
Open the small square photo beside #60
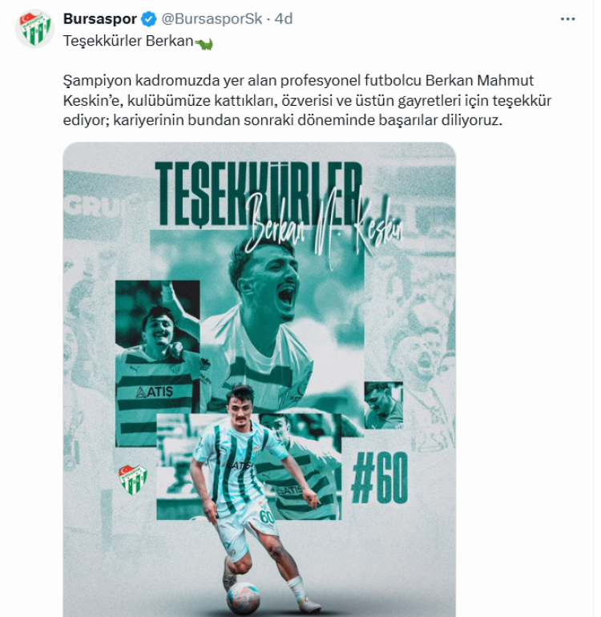coord(384,405)
